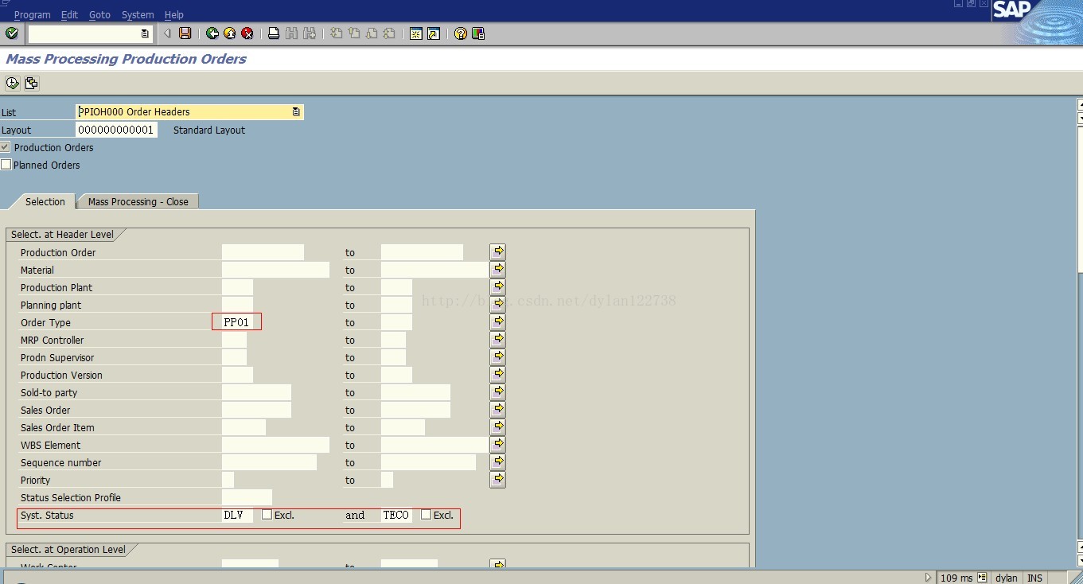Enable the Planned Orders checkbox

coord(6,165)
